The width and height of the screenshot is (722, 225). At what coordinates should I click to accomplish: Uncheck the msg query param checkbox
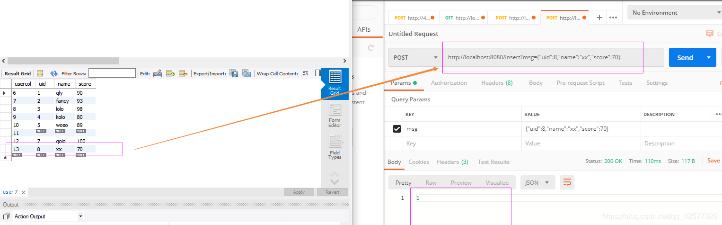(x=397, y=129)
